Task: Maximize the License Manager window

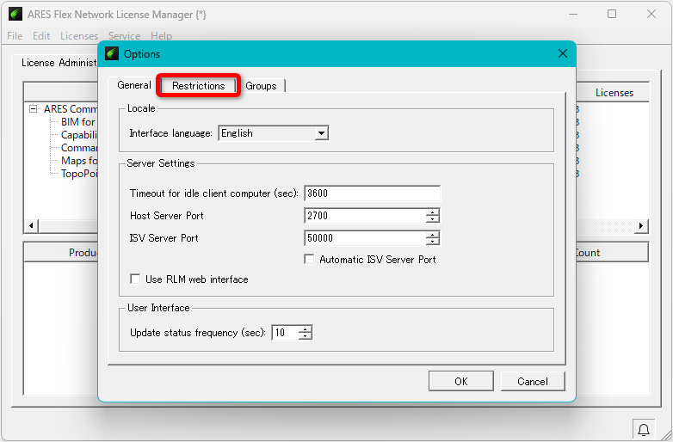Action: pos(612,14)
